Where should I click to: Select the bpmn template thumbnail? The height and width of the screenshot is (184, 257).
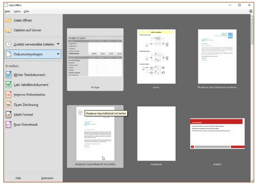click(156, 56)
